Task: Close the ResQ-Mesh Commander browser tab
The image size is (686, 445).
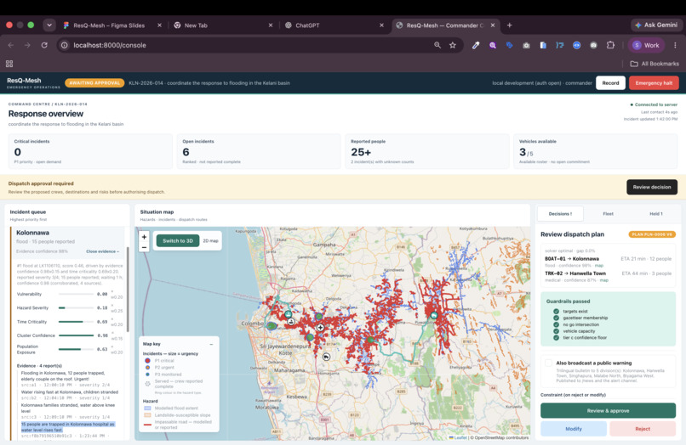Action: [x=493, y=25]
